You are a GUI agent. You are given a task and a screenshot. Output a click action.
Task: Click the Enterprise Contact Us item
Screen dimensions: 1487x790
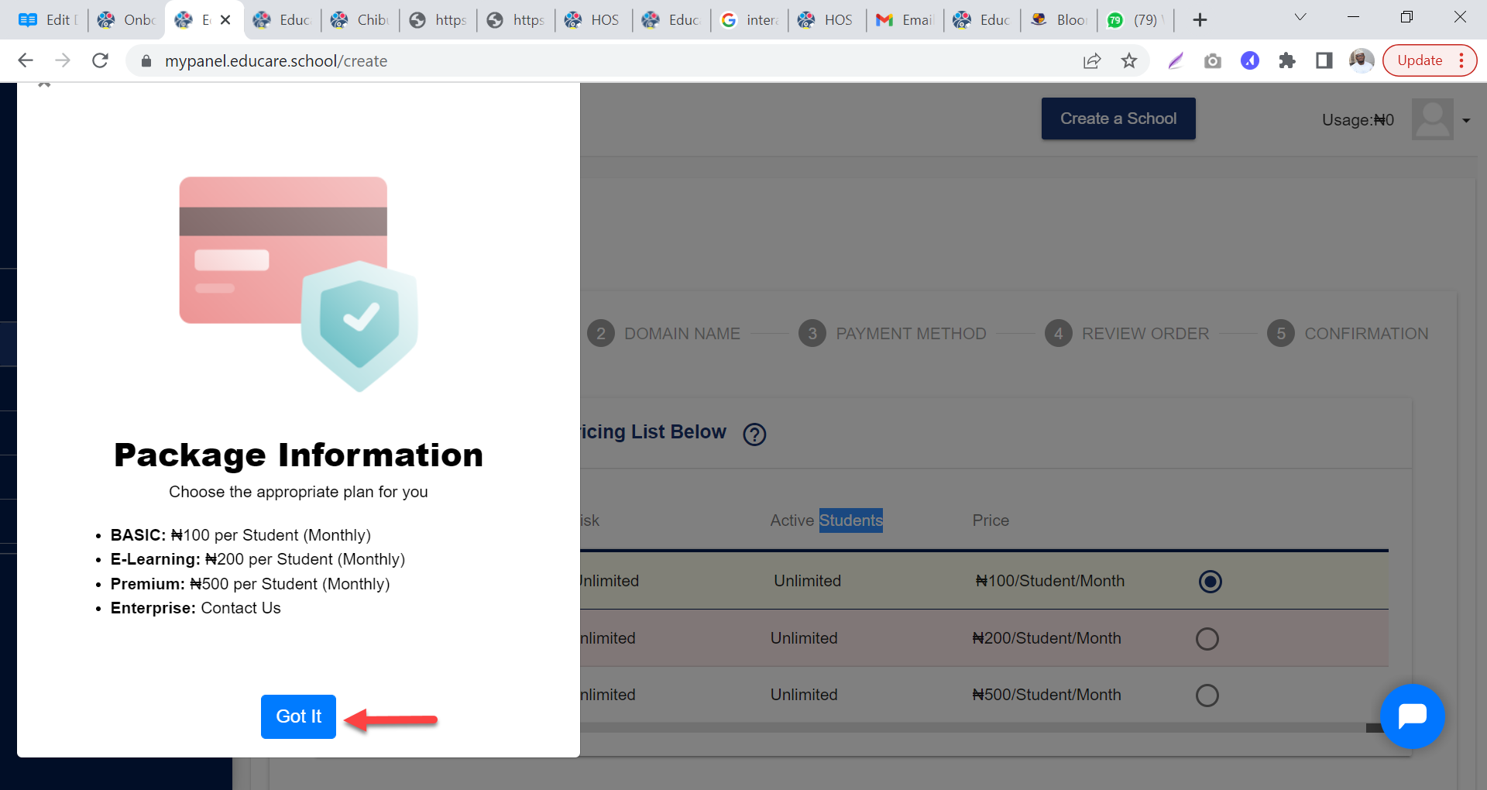195,608
